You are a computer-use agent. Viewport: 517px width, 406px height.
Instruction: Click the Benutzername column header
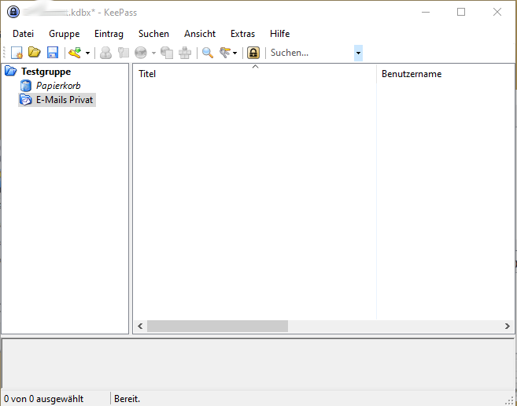(411, 74)
